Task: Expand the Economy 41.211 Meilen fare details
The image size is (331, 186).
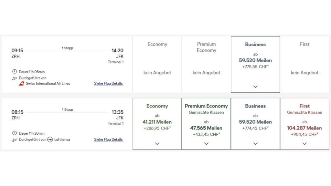Action: click(157, 143)
